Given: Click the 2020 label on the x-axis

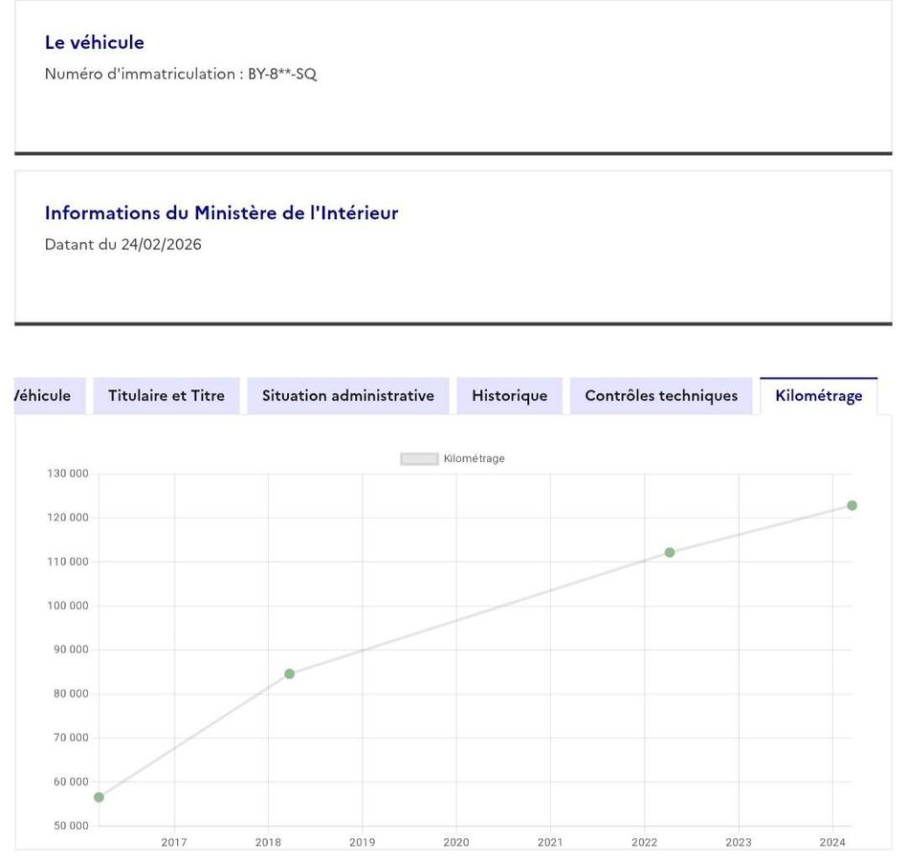Looking at the screenshot, I should pyautogui.click(x=455, y=843).
